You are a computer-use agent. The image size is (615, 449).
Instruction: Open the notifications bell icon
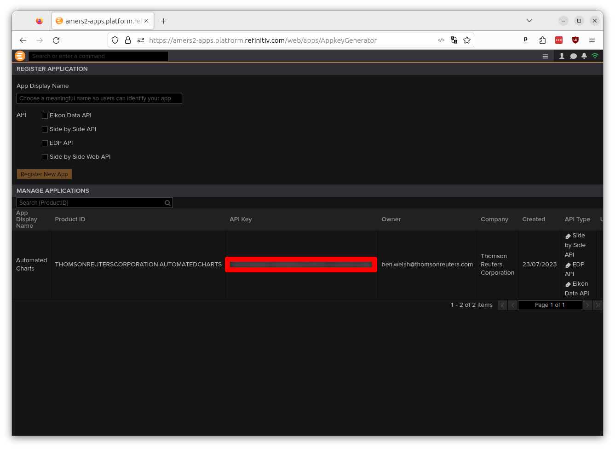tap(584, 56)
